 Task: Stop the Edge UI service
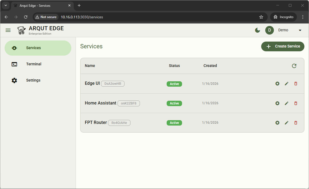[x=277, y=83]
